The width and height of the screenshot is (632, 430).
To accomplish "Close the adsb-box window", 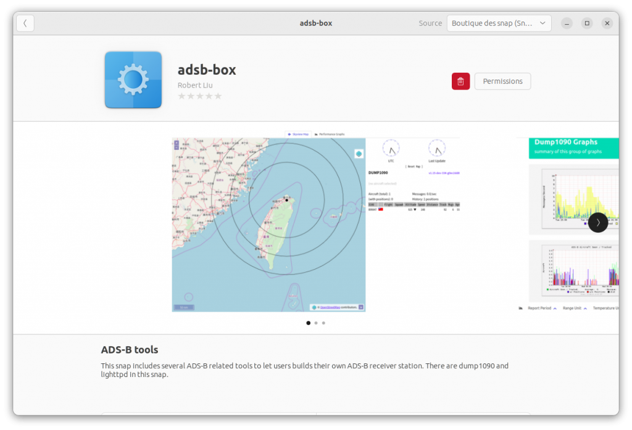I will pyautogui.click(x=607, y=23).
